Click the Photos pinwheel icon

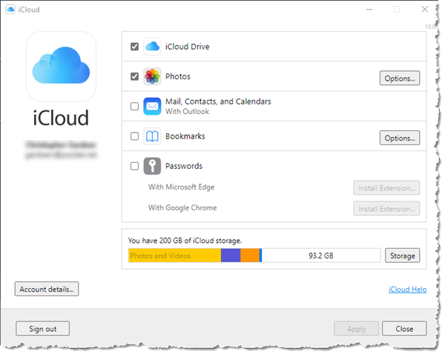click(152, 77)
